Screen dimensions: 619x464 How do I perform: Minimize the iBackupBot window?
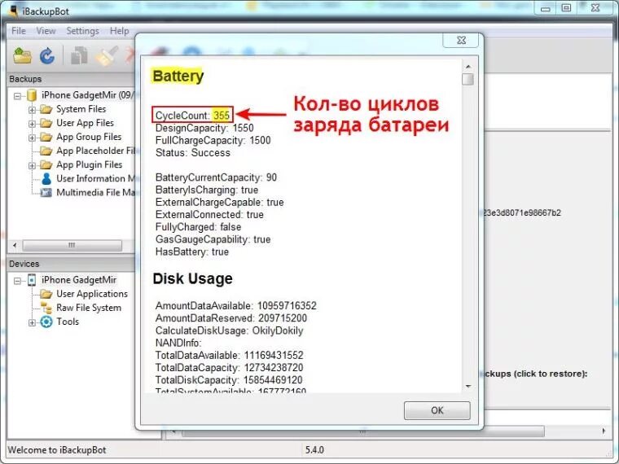pos(545,9)
